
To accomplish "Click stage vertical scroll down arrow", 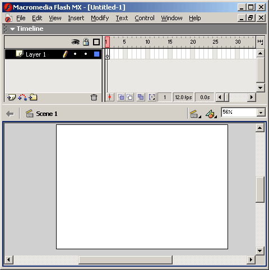I will coord(260,251).
